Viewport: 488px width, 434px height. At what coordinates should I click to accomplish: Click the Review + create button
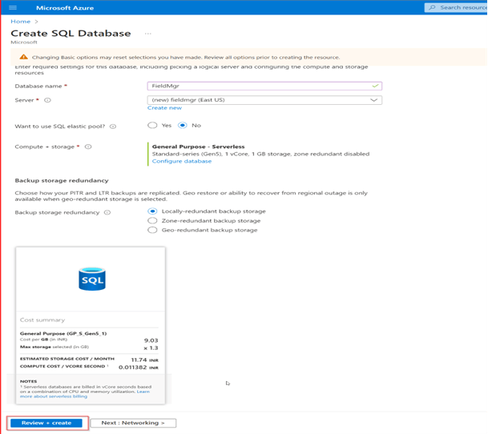coord(46,423)
